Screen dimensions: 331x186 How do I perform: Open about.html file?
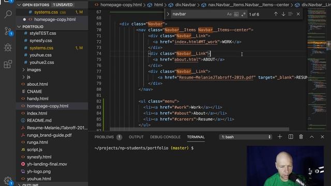[x=37, y=84]
